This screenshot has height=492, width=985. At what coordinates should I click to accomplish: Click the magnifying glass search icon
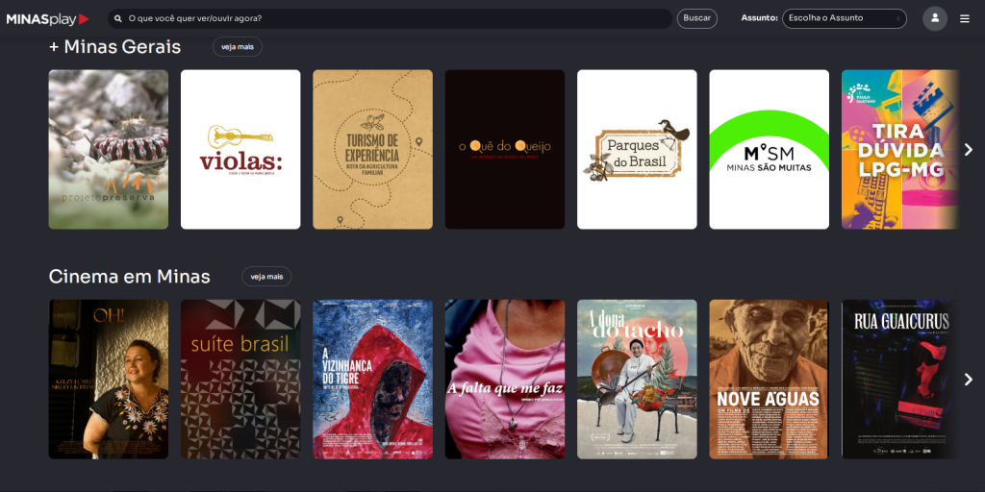[118, 18]
